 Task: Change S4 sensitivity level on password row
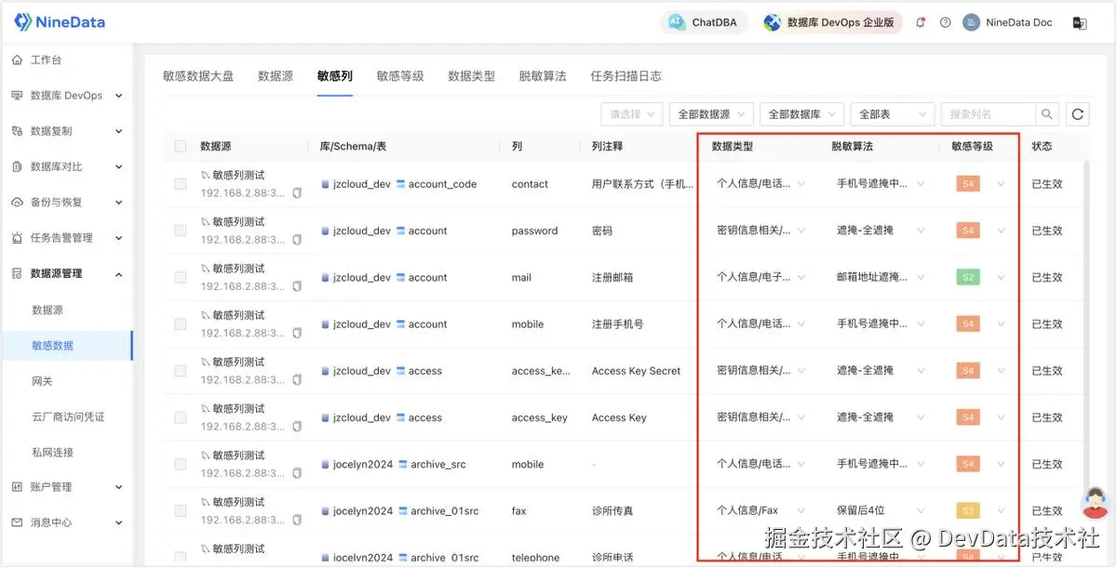point(981,231)
